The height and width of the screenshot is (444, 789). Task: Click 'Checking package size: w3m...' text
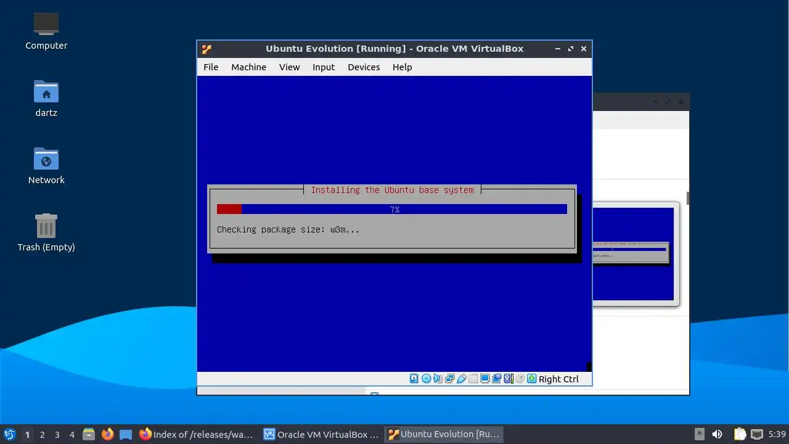[288, 229]
